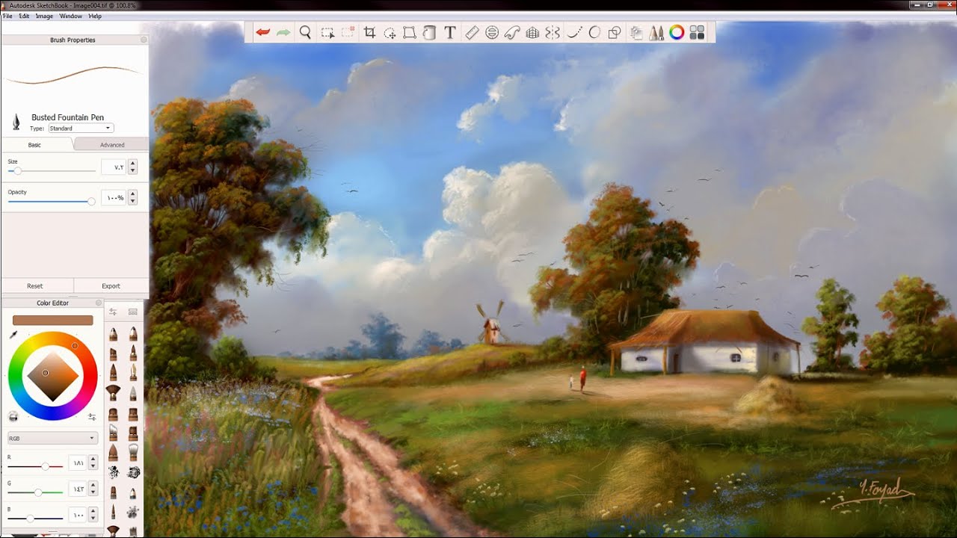Enable the Ruler guide tool
This screenshot has height=538, width=957.
pyautogui.click(x=472, y=32)
